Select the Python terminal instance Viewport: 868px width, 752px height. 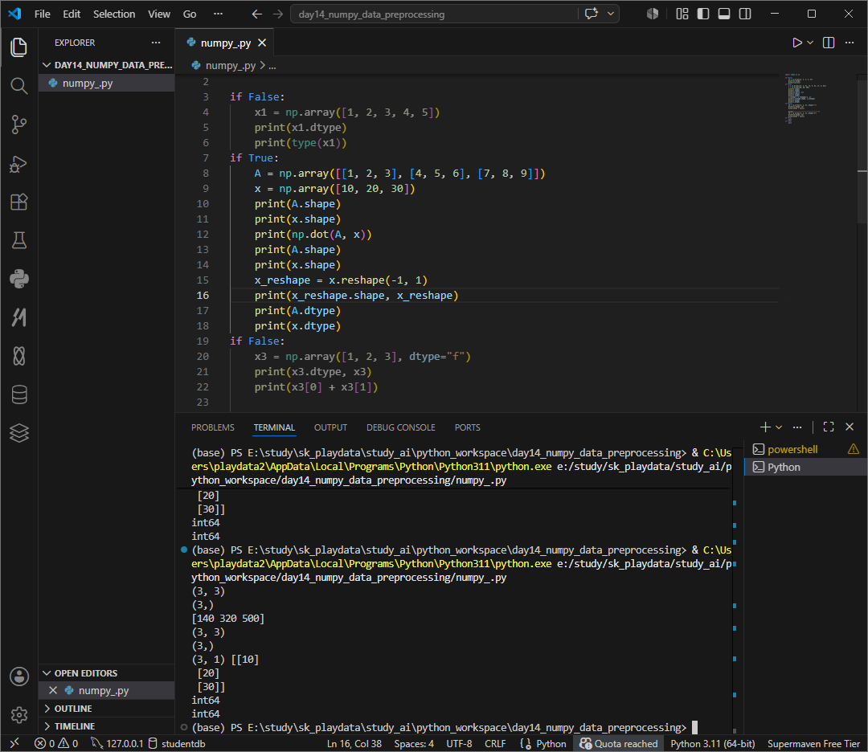click(x=805, y=467)
